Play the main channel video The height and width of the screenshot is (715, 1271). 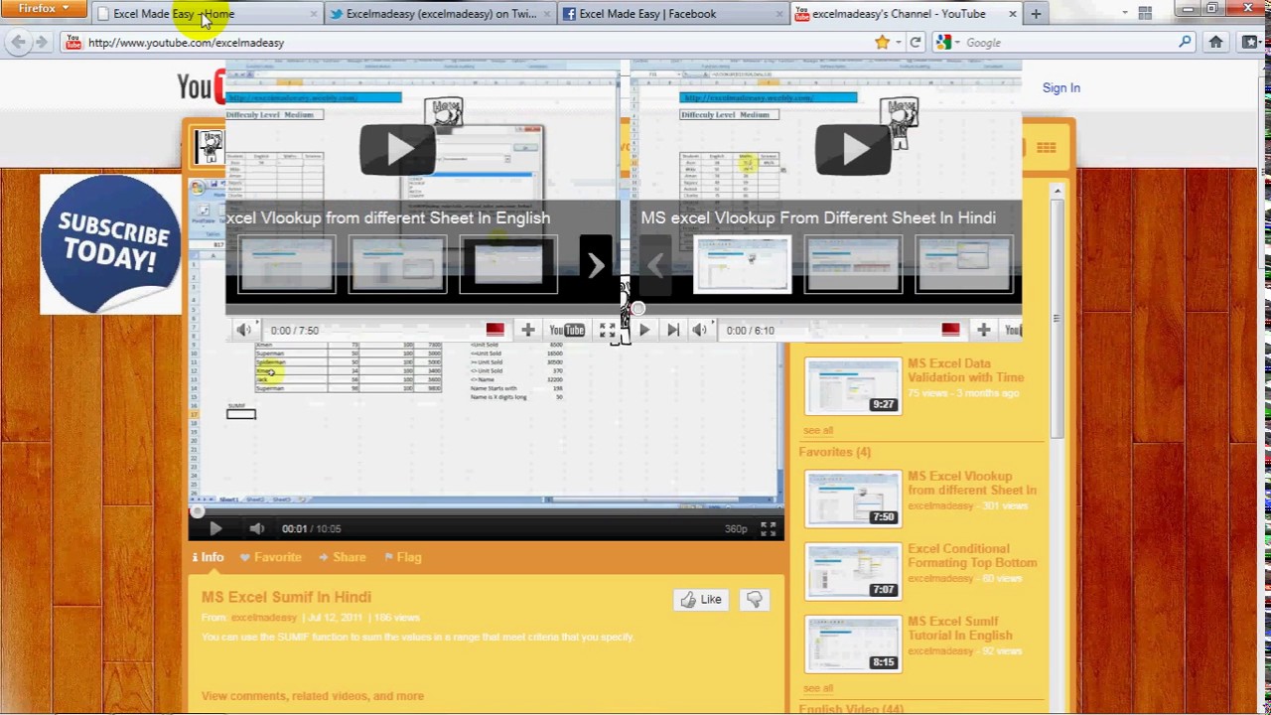(x=215, y=529)
